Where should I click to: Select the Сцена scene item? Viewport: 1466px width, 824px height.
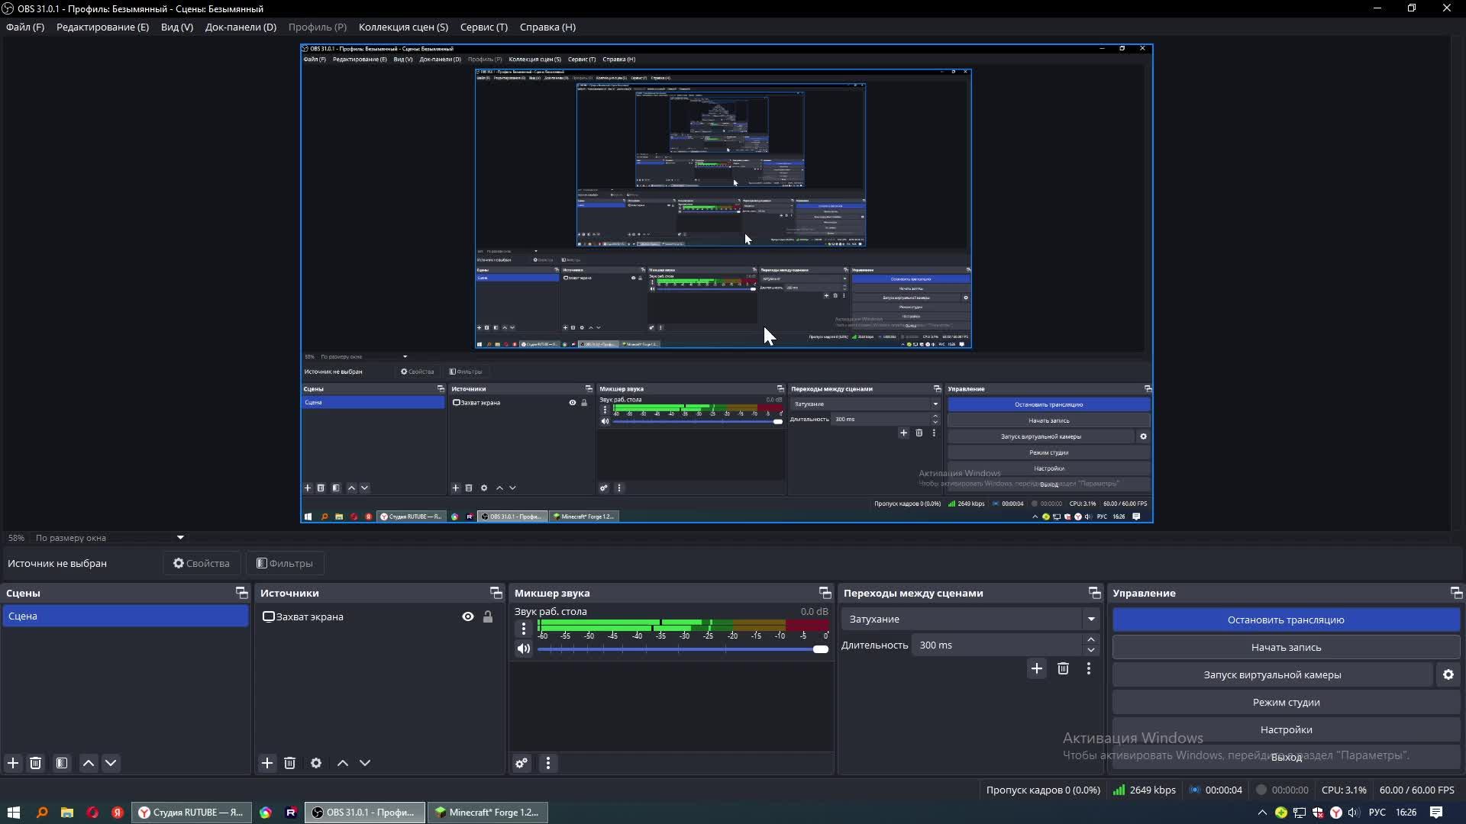[125, 616]
